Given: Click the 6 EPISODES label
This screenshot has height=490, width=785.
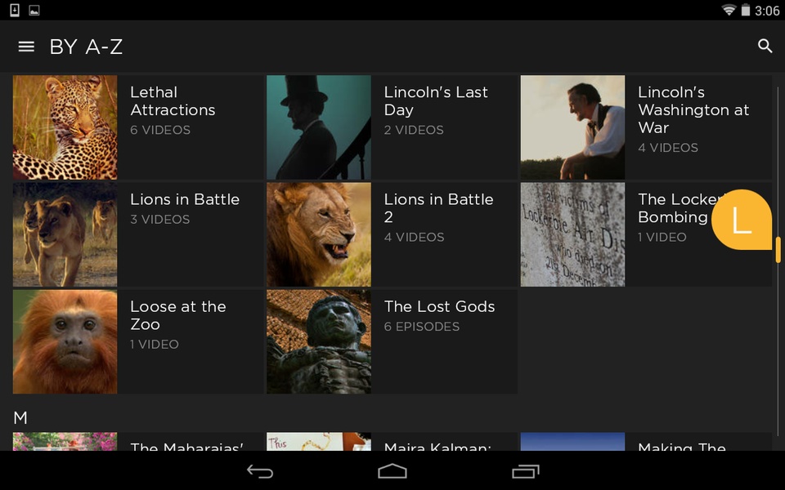Looking at the screenshot, I should [422, 327].
